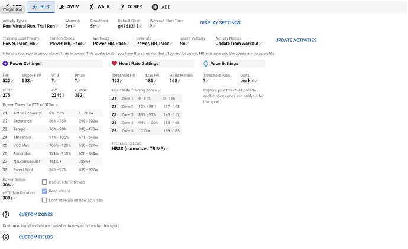Viewport: 408px width, 249px height.
Task: Edit FTP 523 pencil icon
Action: 12,81
